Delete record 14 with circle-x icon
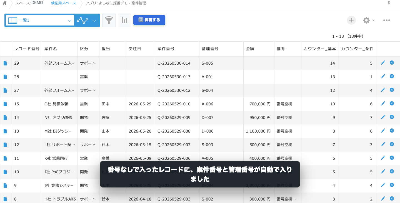 click(392, 117)
